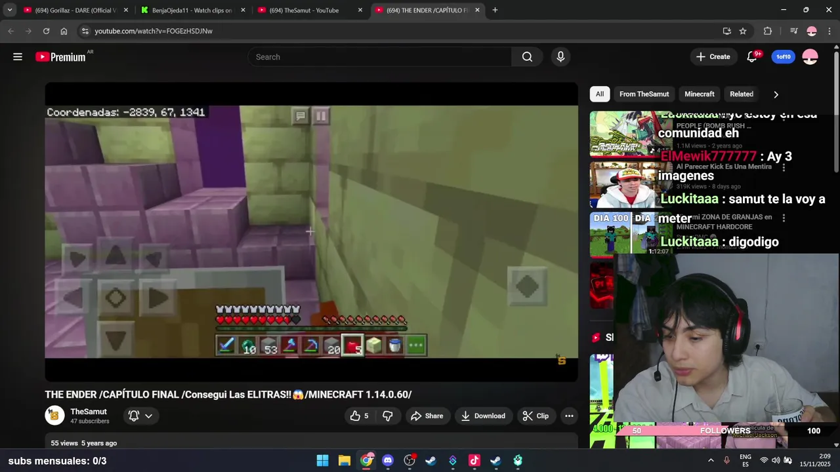Open the clock and date flyout

[815, 461]
